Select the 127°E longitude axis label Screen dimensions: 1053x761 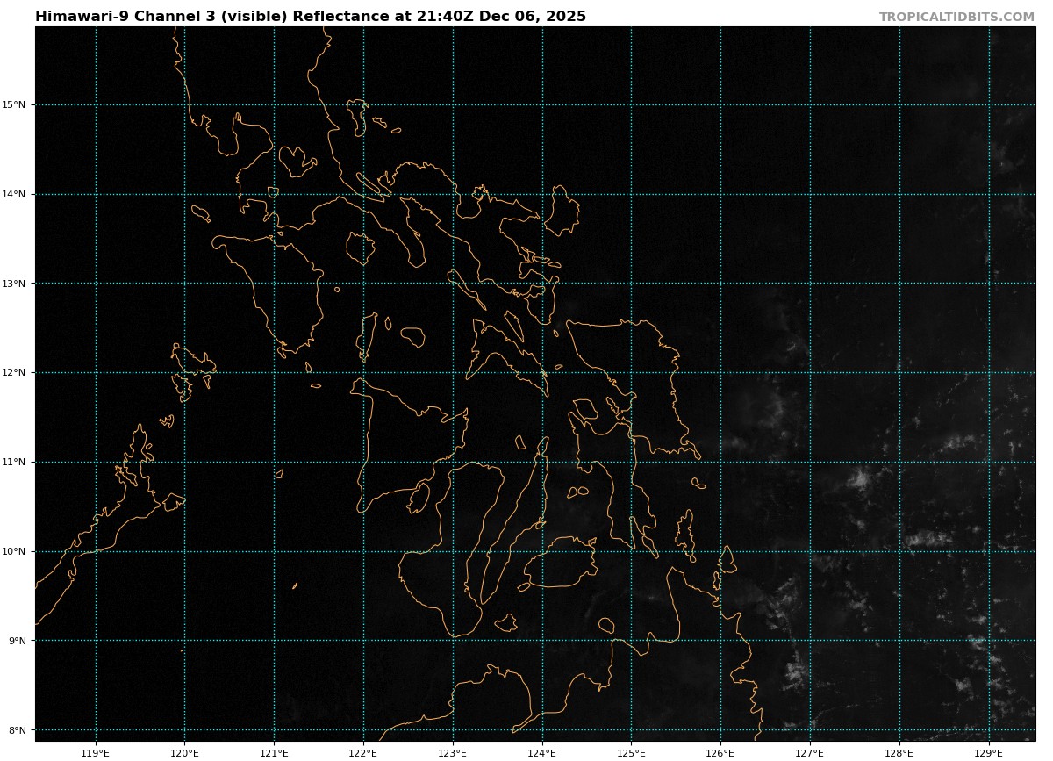coord(810,753)
